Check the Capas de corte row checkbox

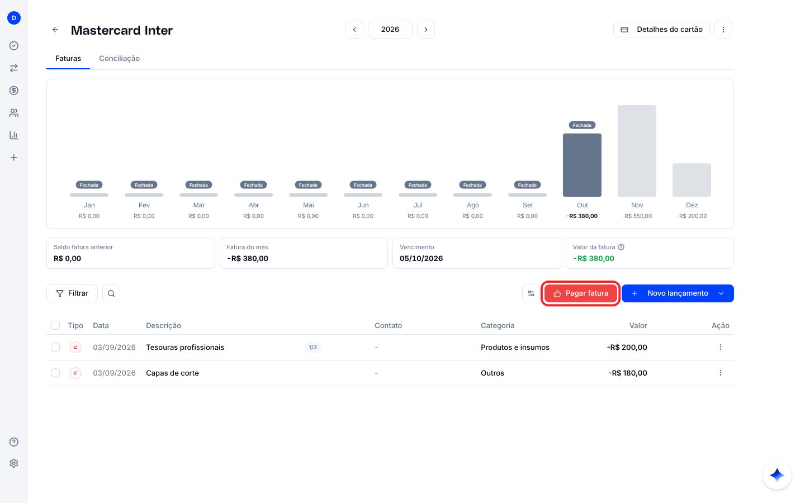pos(55,373)
